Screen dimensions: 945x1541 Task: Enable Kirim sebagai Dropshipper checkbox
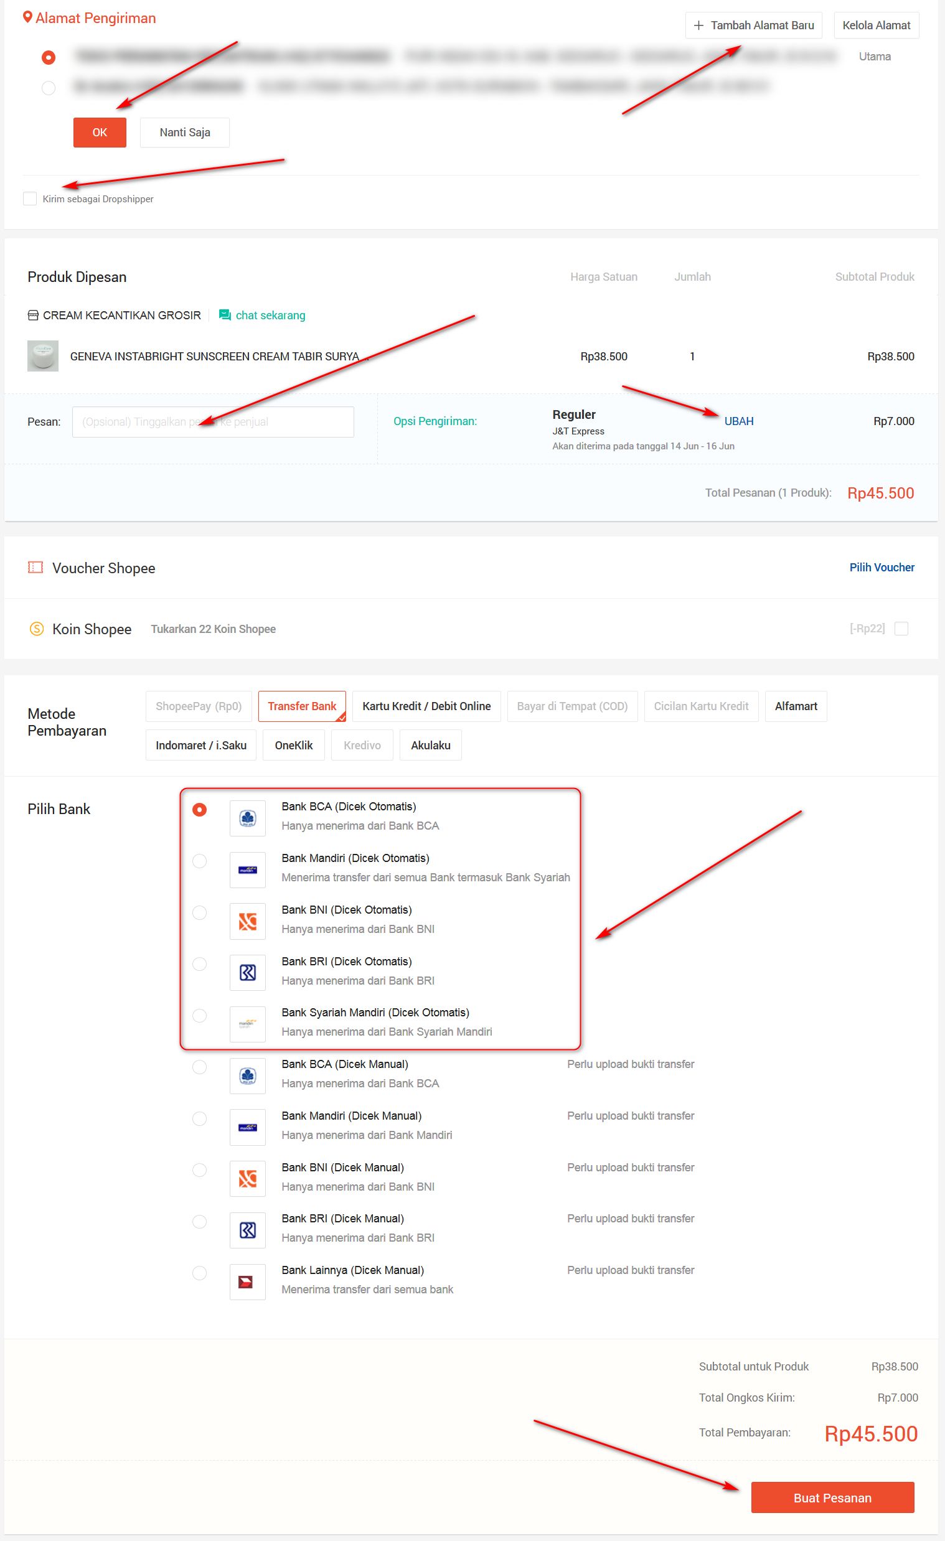29,199
